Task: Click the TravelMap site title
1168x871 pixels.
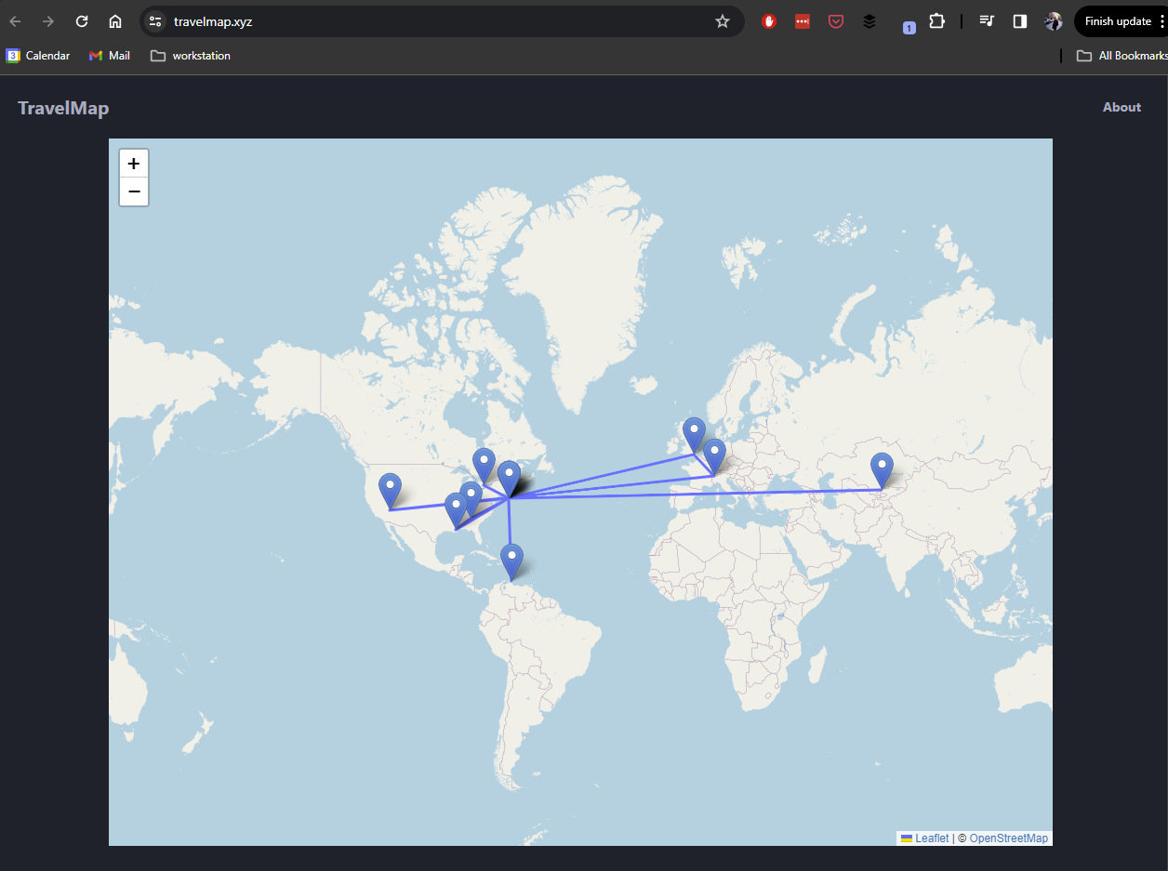Action: click(62, 108)
